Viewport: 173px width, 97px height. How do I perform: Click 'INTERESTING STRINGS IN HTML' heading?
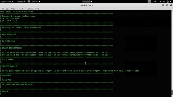[x=17, y=84]
